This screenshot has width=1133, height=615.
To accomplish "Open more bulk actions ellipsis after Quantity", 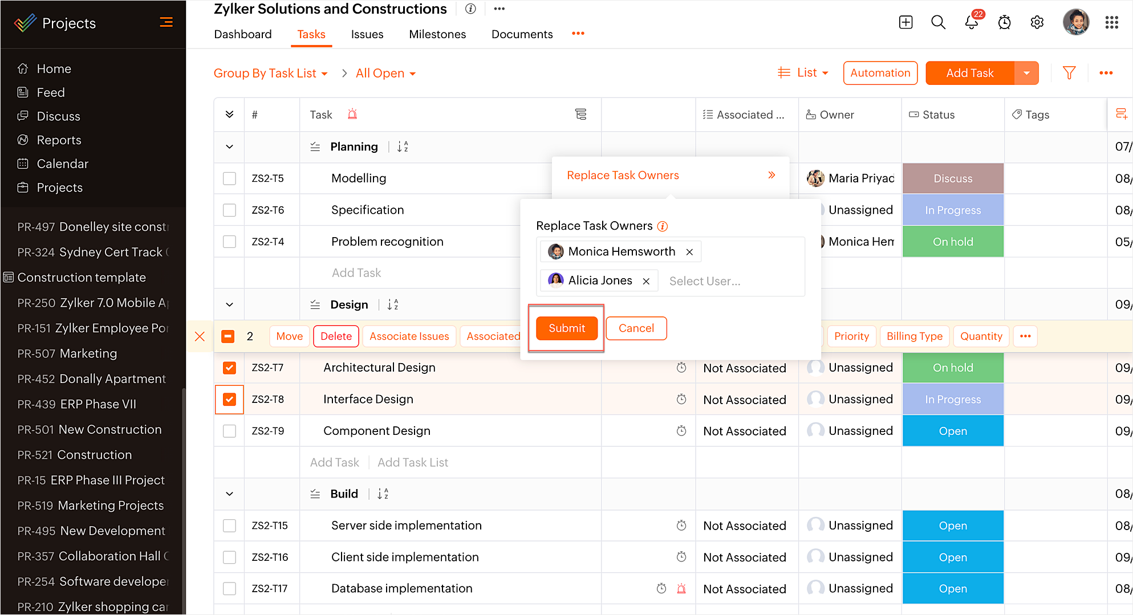I will [x=1025, y=336].
